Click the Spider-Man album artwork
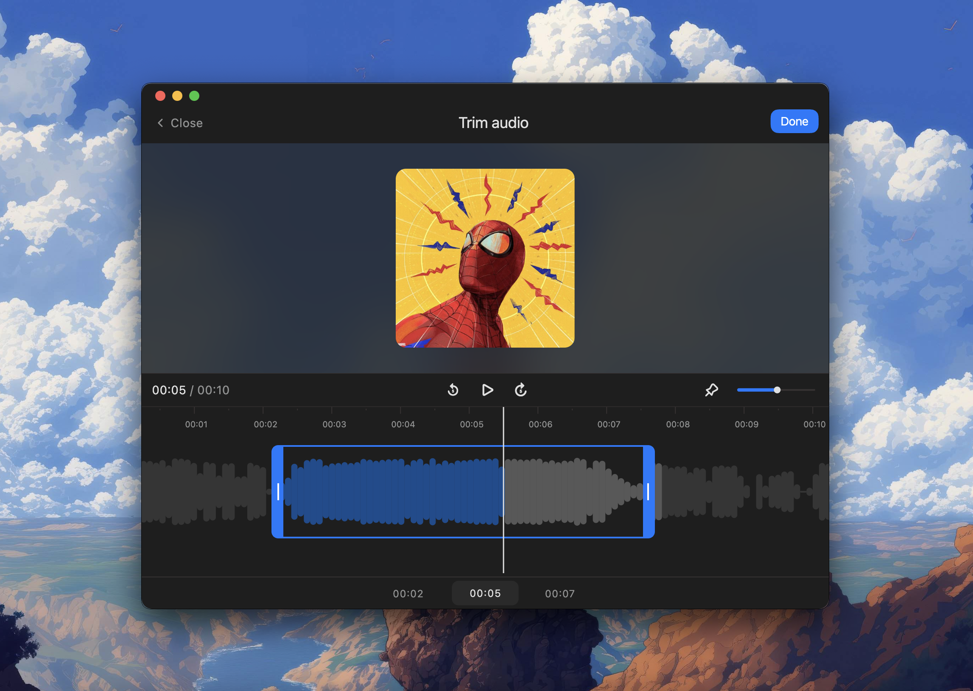The width and height of the screenshot is (973, 691). [x=485, y=258]
